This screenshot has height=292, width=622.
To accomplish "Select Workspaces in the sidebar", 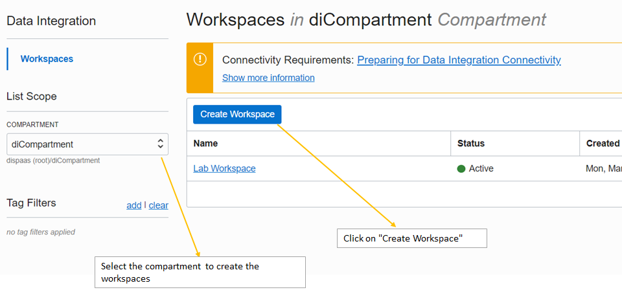I will point(47,59).
